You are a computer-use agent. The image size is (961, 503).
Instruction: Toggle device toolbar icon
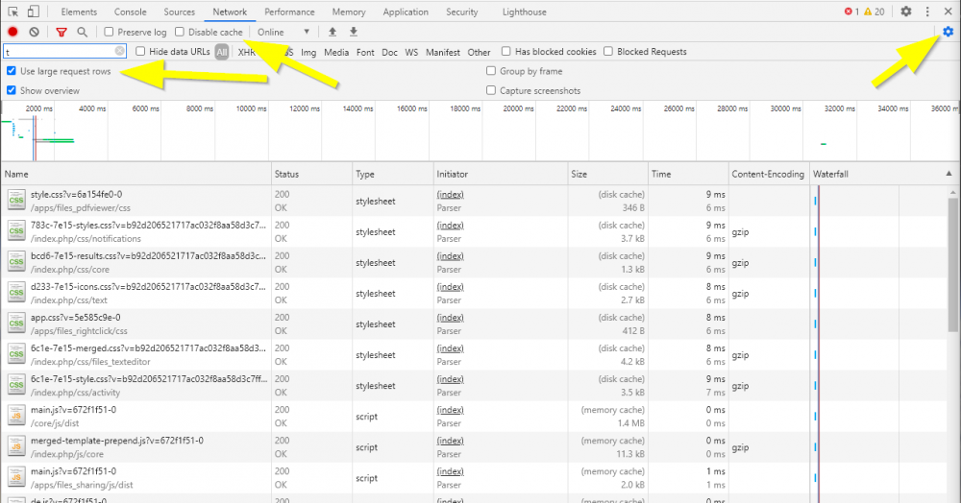pyautogui.click(x=34, y=12)
